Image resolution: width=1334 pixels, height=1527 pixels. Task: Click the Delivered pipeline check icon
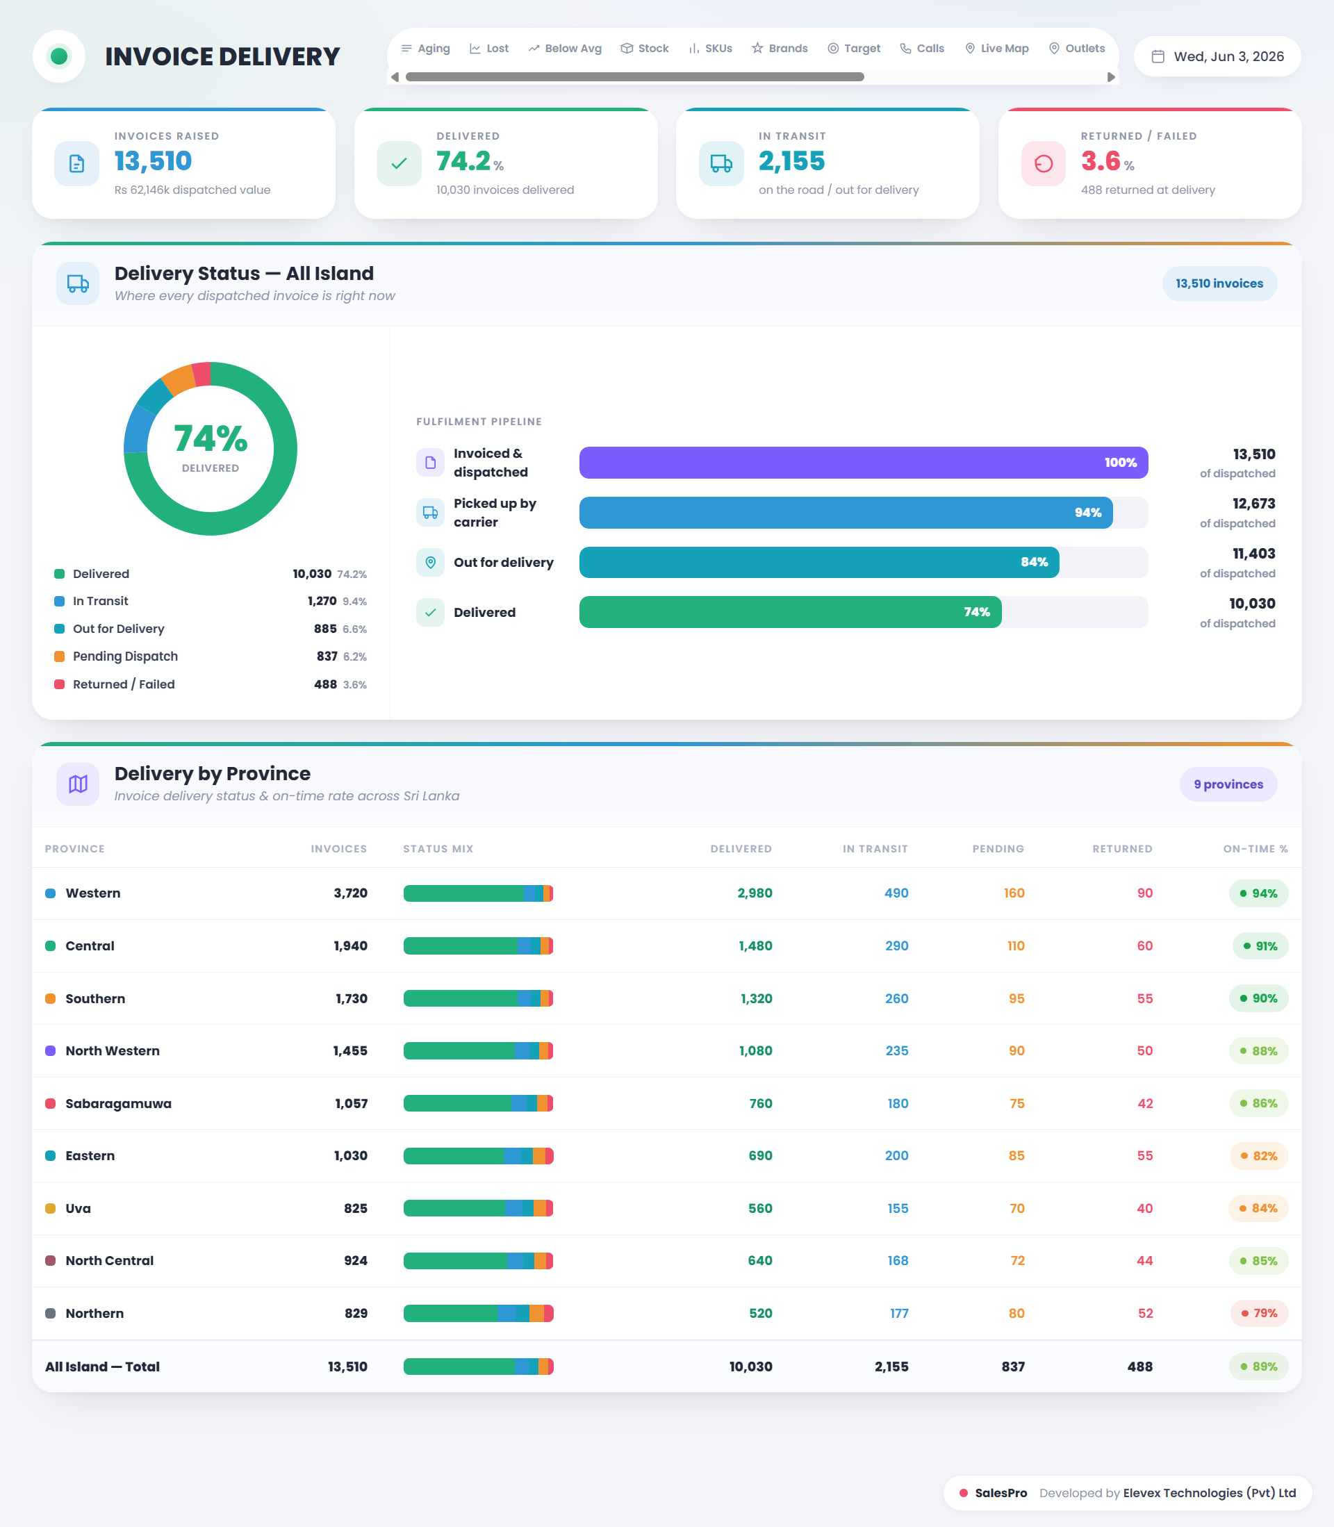tap(430, 613)
